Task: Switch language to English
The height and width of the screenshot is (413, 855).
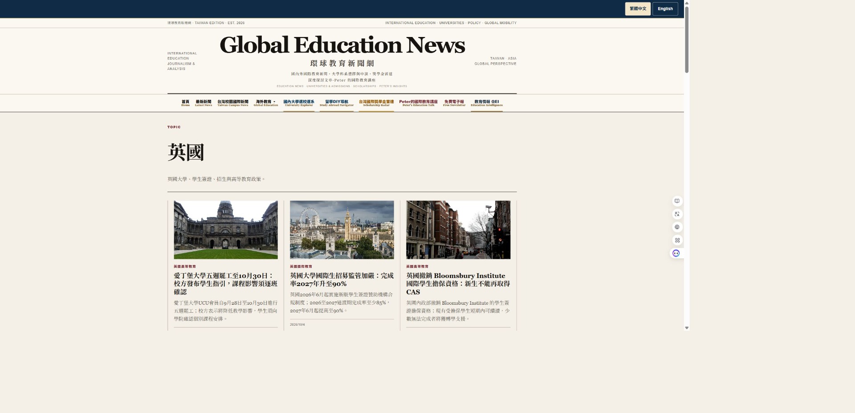Action: click(665, 9)
